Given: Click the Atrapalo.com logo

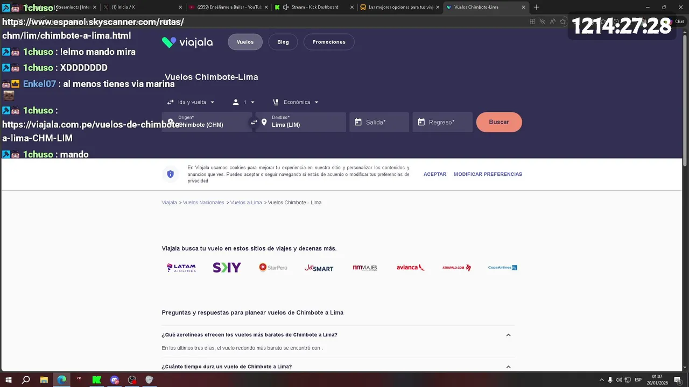Looking at the screenshot, I should (x=456, y=268).
